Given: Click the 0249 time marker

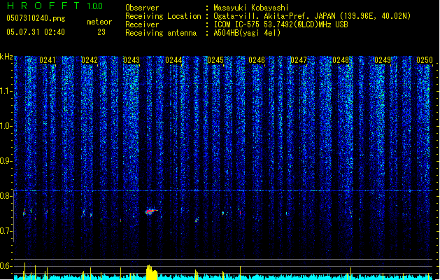Looking at the screenshot, I should click(383, 60).
